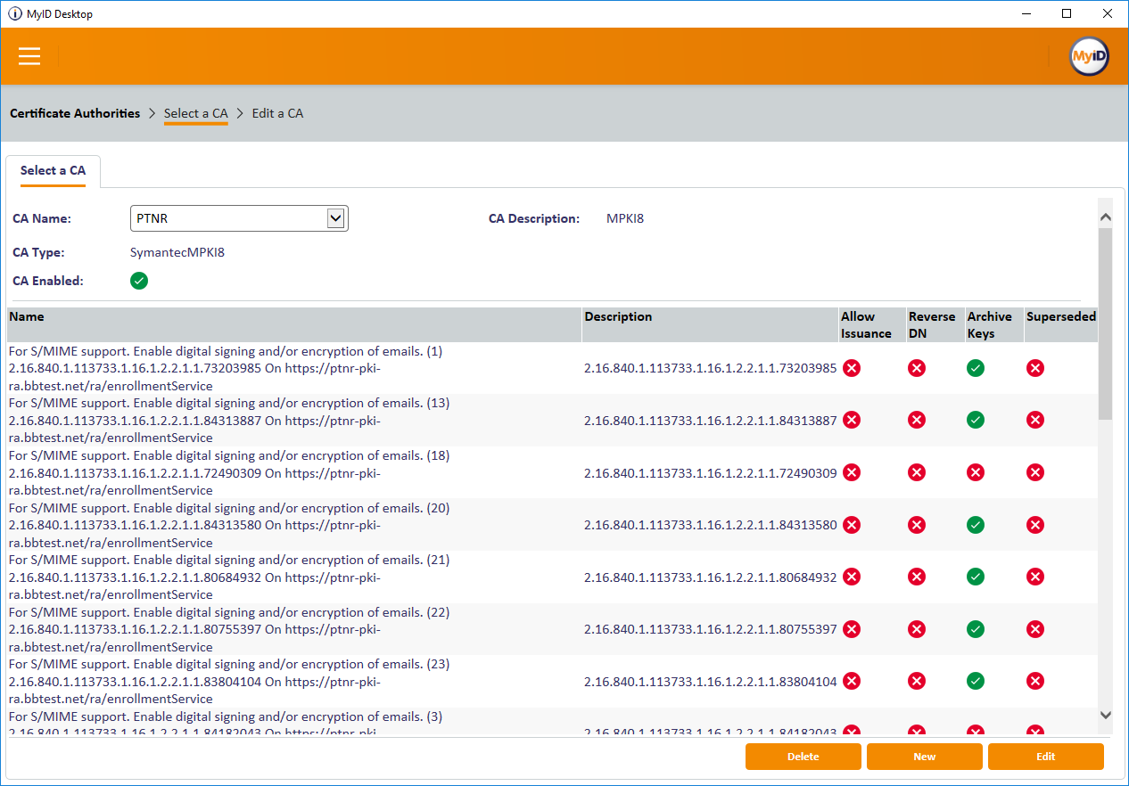The height and width of the screenshot is (786, 1129).
Task: Click Archive Keys check for row (20)
Action: 976,525
